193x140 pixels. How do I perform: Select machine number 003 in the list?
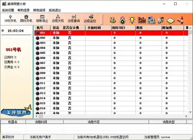(43, 43)
